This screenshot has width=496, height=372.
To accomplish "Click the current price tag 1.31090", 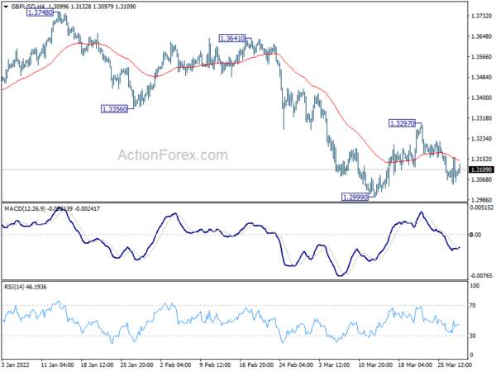I will coord(481,169).
